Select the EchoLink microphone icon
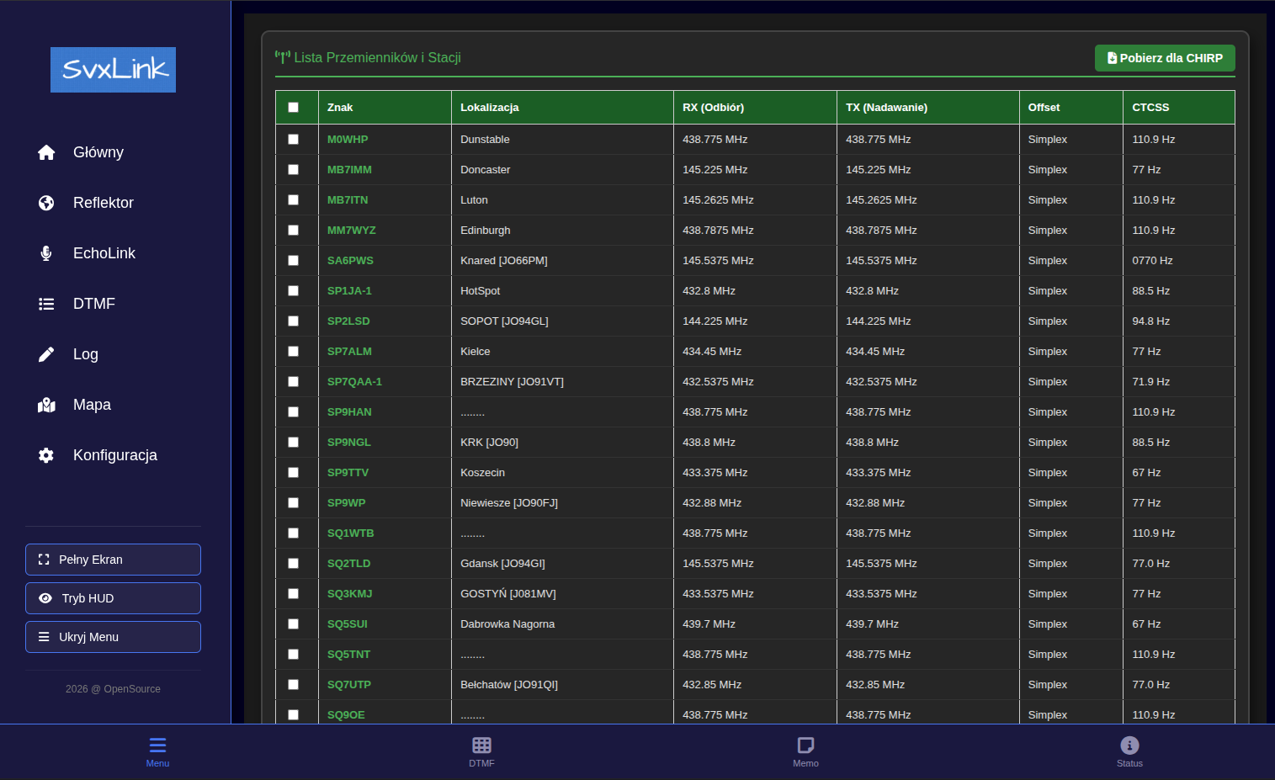Viewport: 1275px width, 780px height. point(46,253)
